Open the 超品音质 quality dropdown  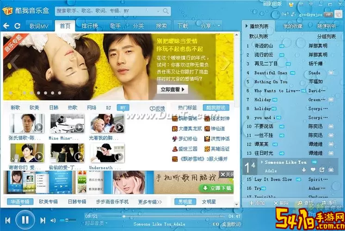coord(96,223)
